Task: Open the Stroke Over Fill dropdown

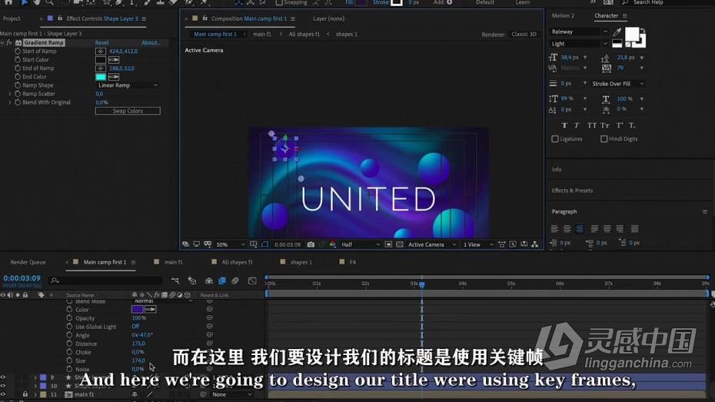Action: click(x=617, y=84)
